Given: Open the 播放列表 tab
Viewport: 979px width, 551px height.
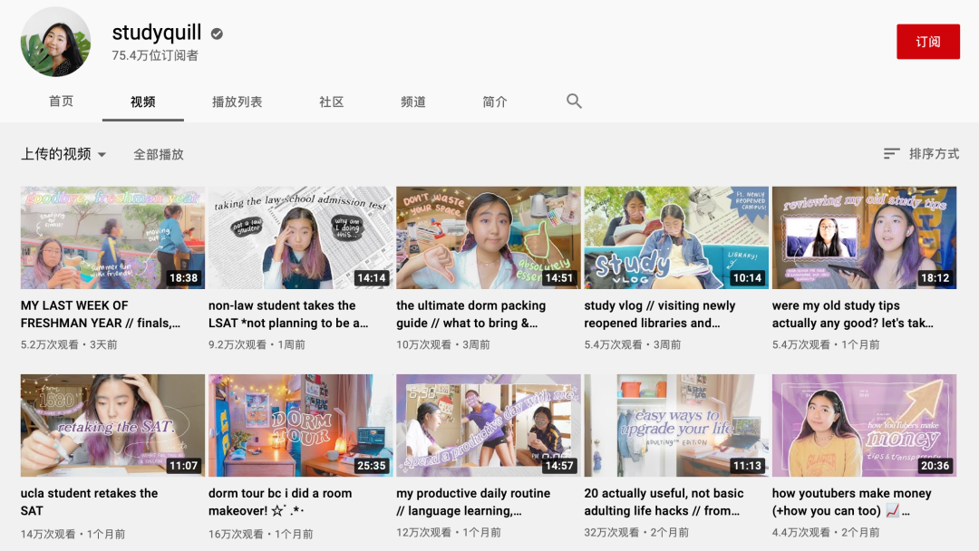Looking at the screenshot, I should click(237, 101).
